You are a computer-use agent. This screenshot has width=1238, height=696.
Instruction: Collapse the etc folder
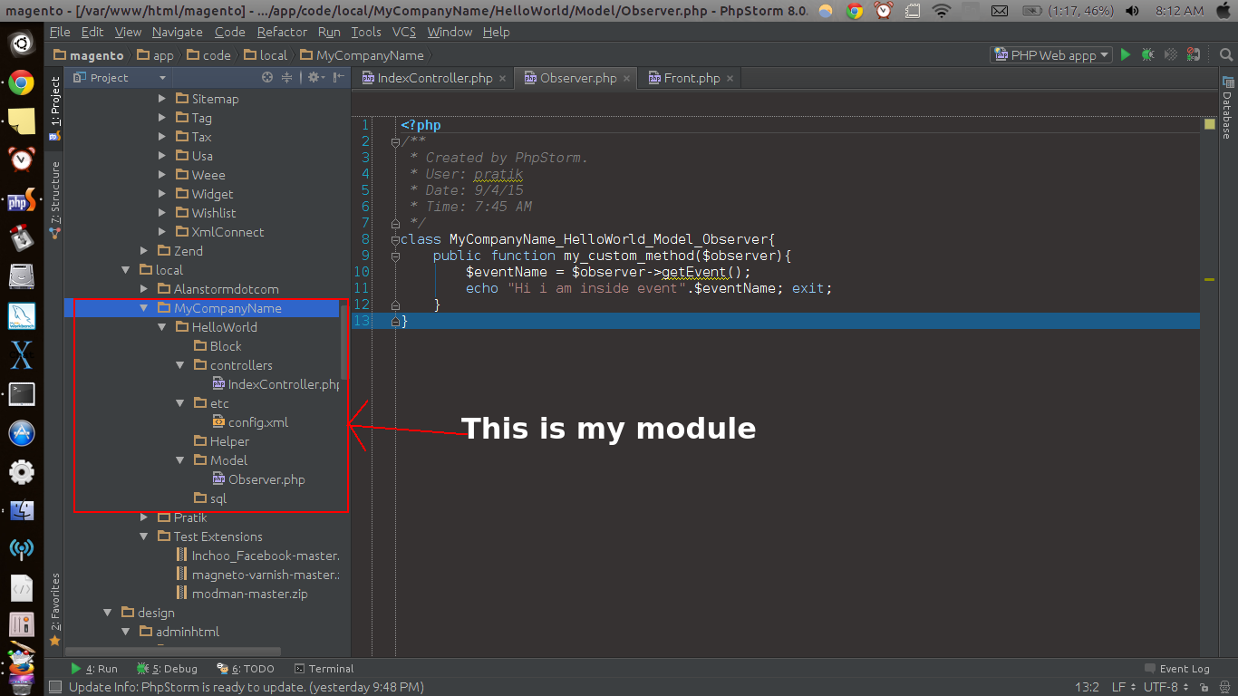click(180, 403)
